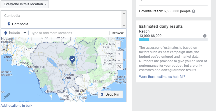Image resolution: width=216 pixels, height=111 pixels.
Task: Click the Trat label on map
Action: tap(36, 71)
